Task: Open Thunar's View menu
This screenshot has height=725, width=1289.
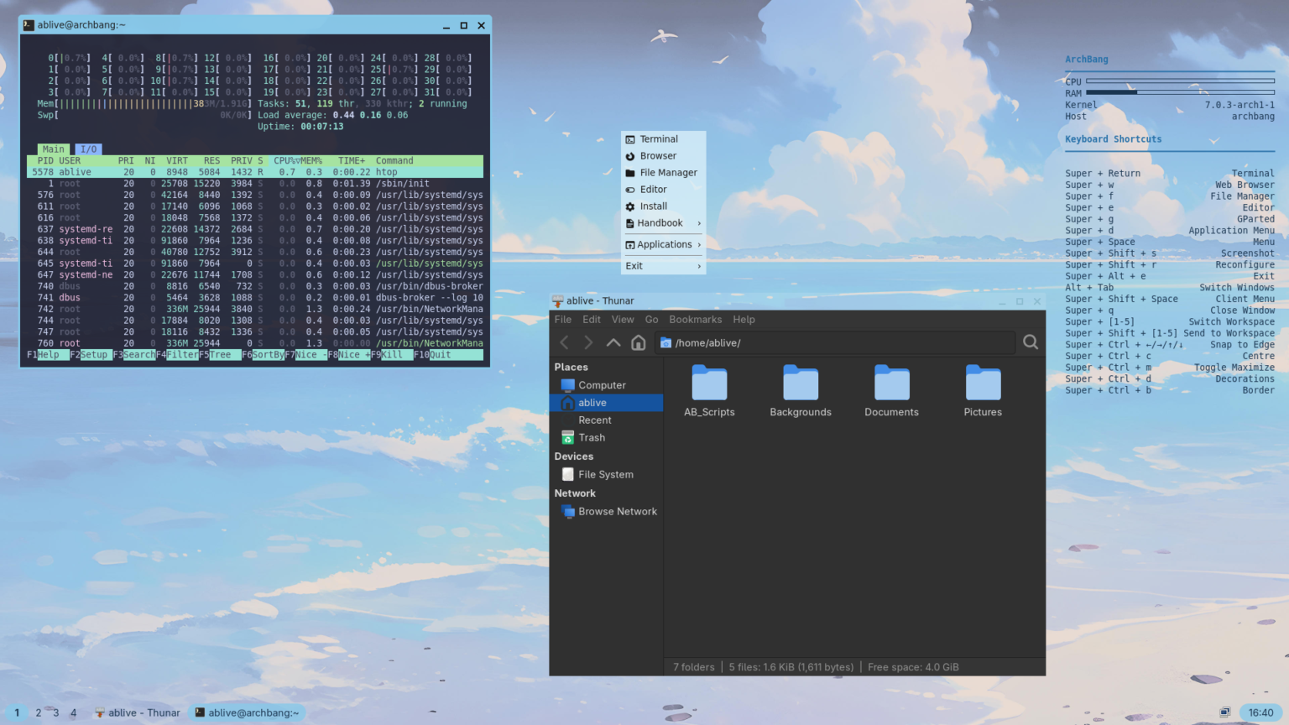Action: [623, 320]
